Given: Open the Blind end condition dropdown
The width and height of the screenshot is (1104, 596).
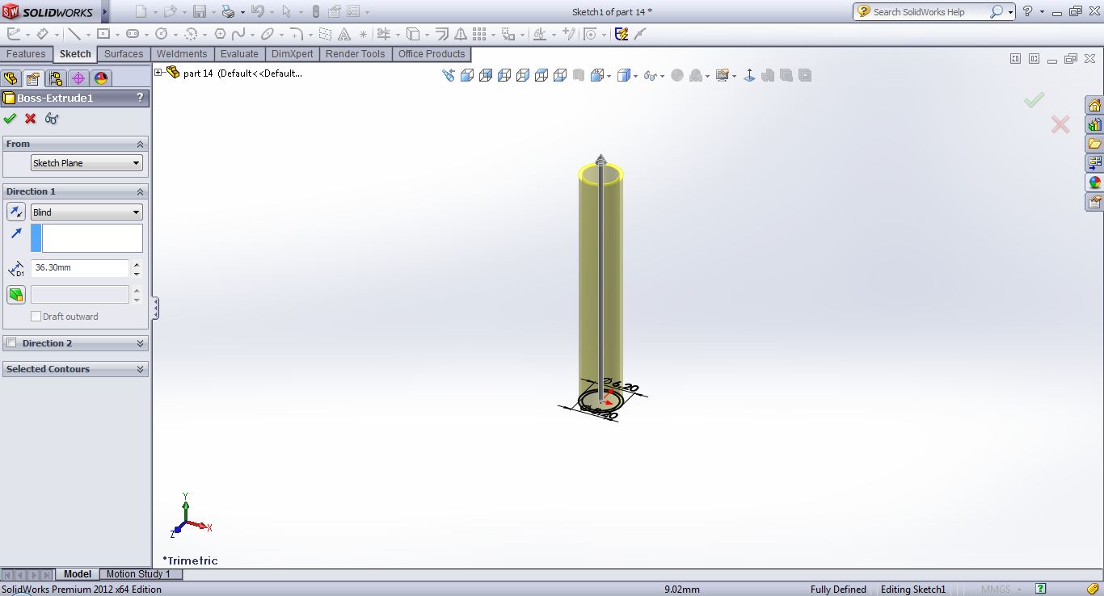Looking at the screenshot, I should [86, 212].
